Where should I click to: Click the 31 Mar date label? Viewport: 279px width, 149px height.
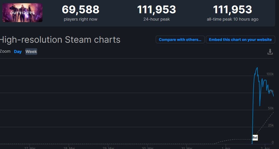click(187, 148)
